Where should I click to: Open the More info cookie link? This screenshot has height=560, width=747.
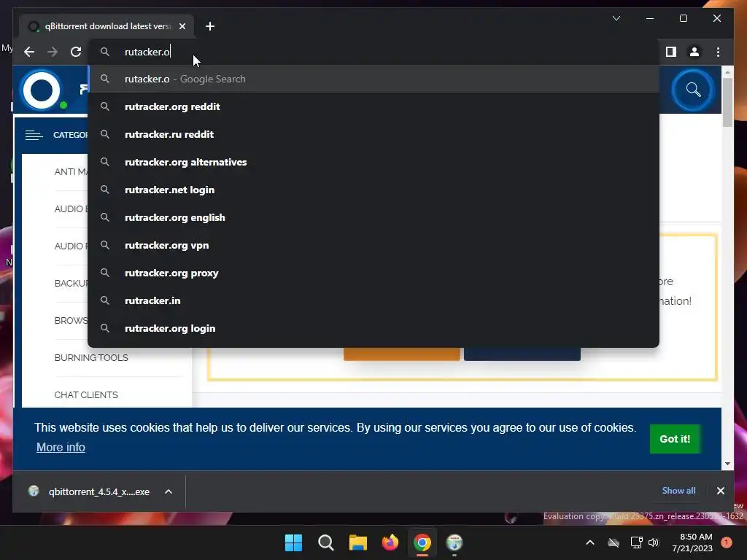(61, 447)
